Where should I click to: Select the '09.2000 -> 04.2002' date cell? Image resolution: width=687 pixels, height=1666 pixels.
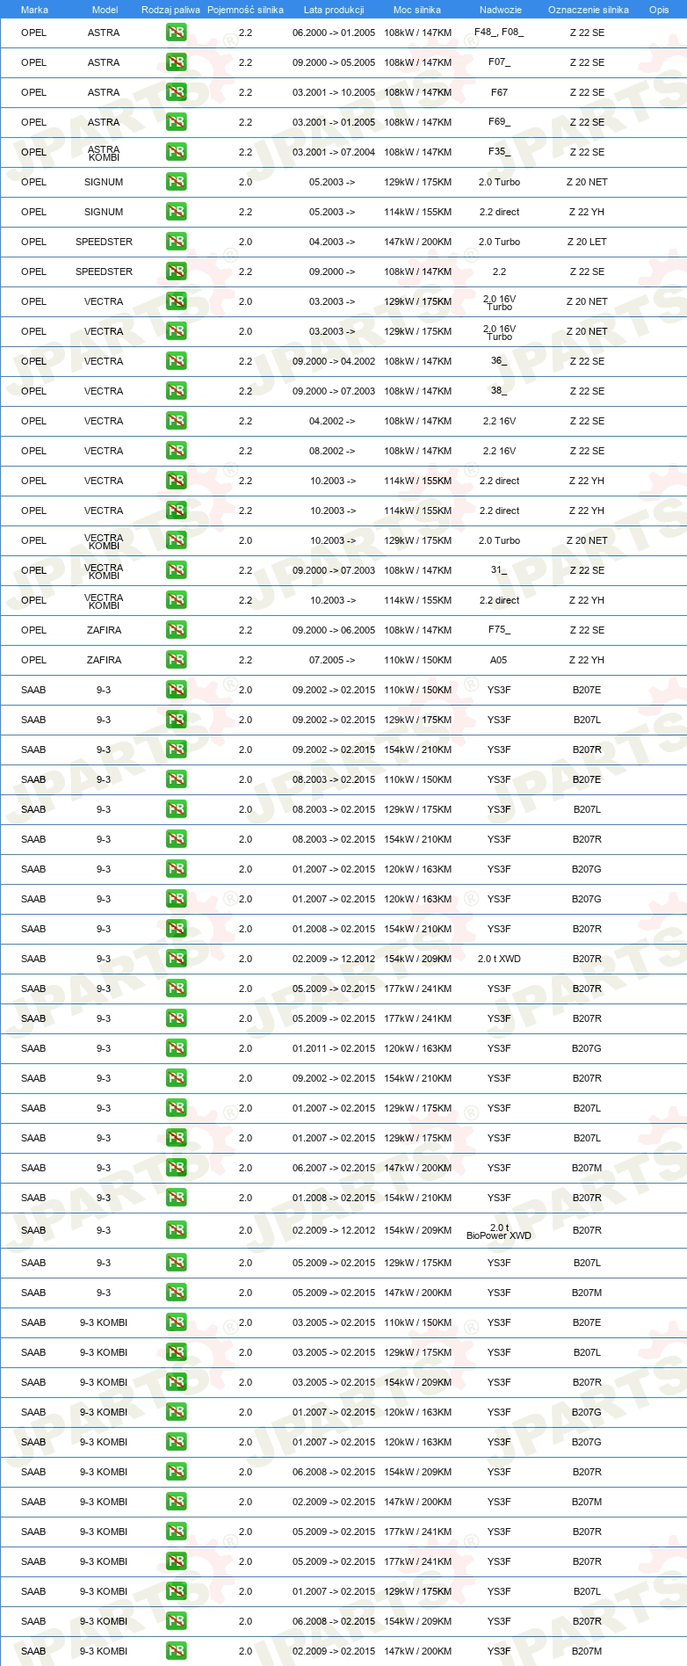(334, 361)
